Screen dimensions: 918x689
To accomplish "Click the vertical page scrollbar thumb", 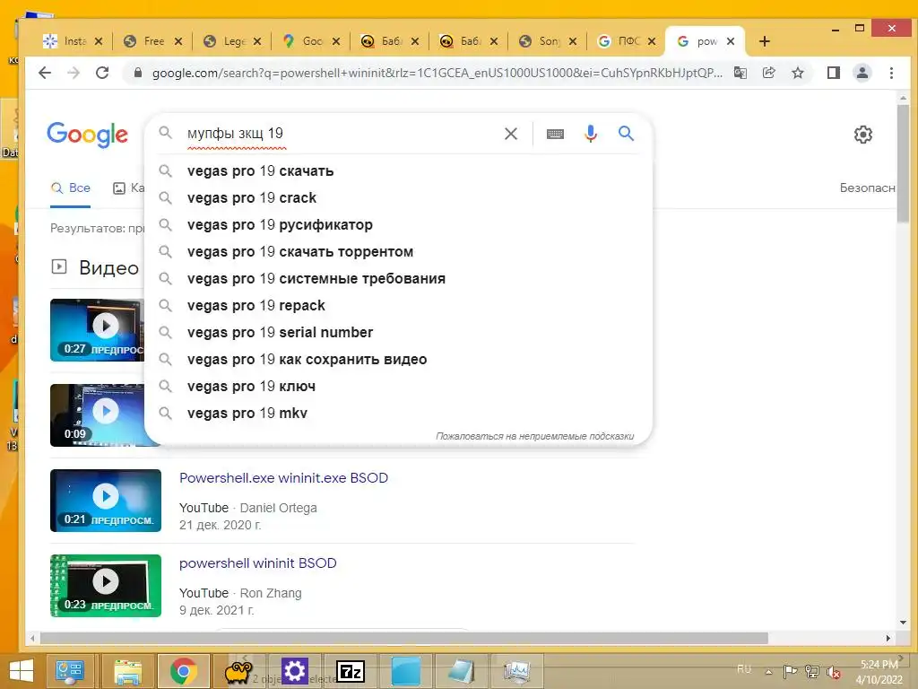I will [904, 164].
